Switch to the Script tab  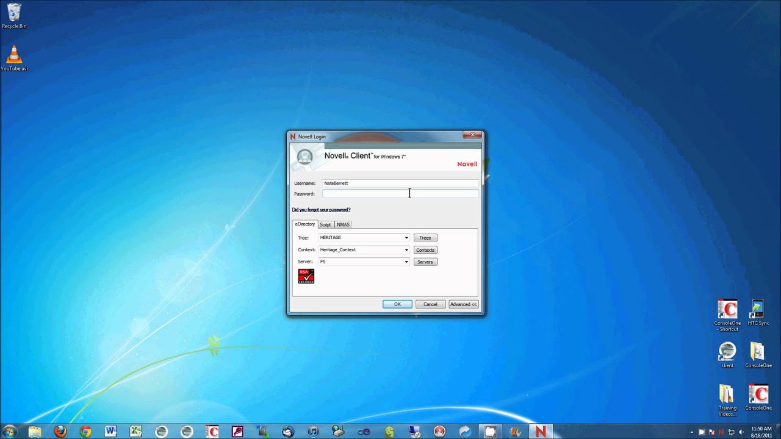tap(325, 224)
